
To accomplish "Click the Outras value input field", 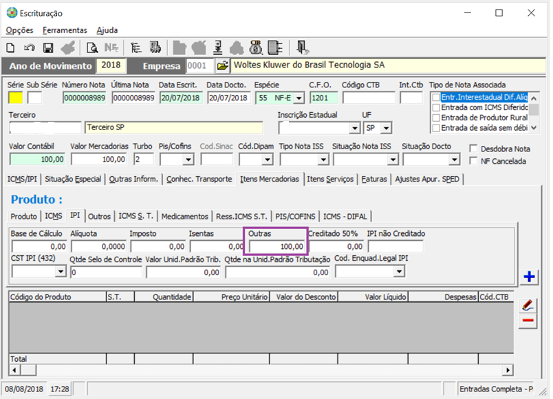I will coord(276,246).
